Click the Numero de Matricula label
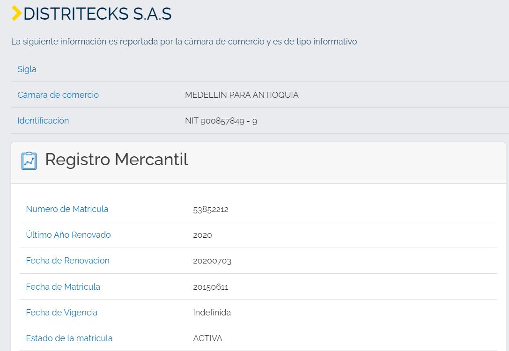 (x=67, y=209)
